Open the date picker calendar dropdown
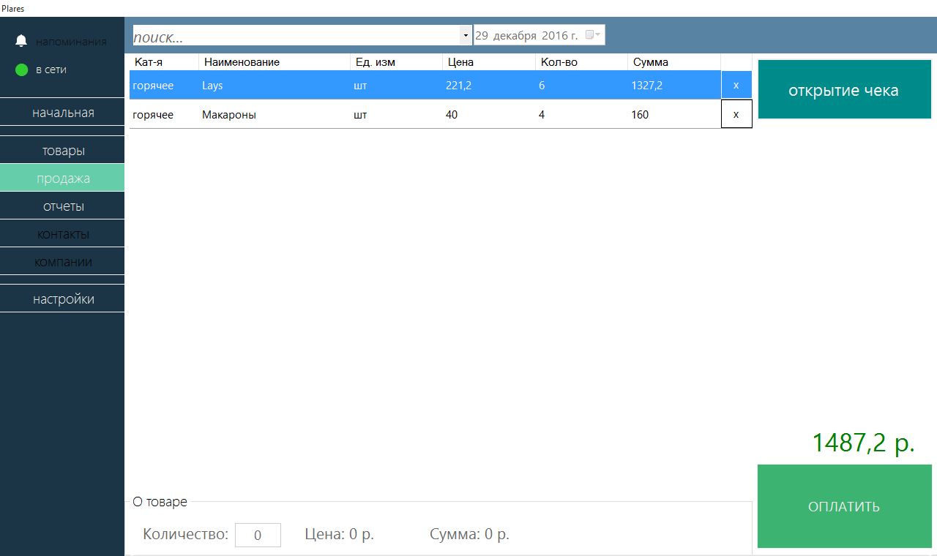 point(594,35)
